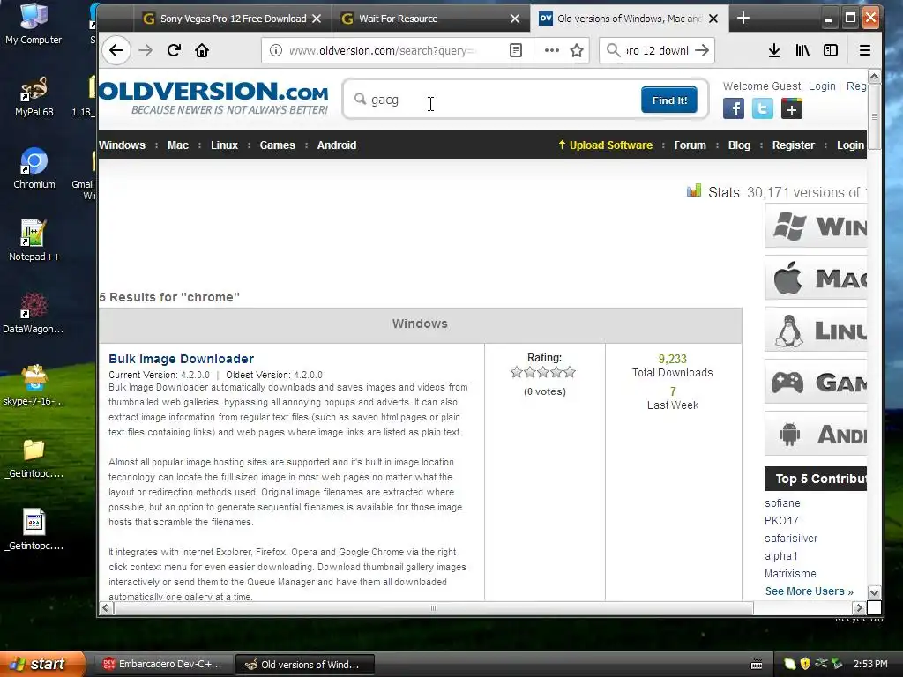Toggle reader view icon in address bar
Image resolution: width=903 pixels, height=677 pixels.
click(x=516, y=50)
